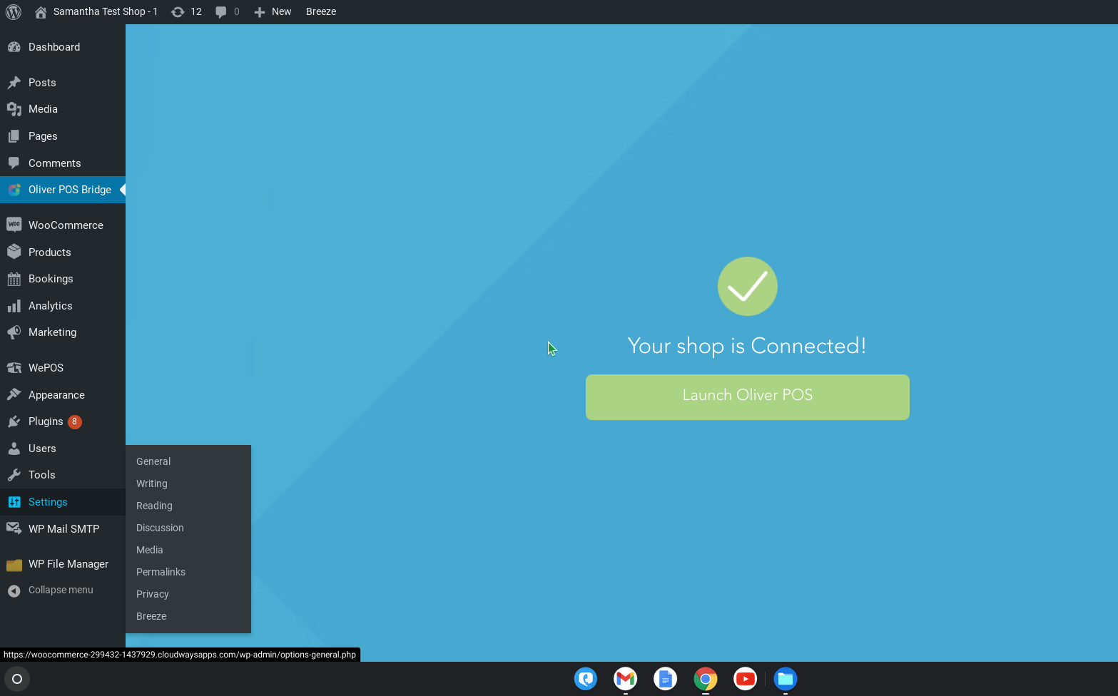This screenshot has width=1118, height=696.
Task: Click the Collapse menu arrow icon
Action: (x=14, y=590)
